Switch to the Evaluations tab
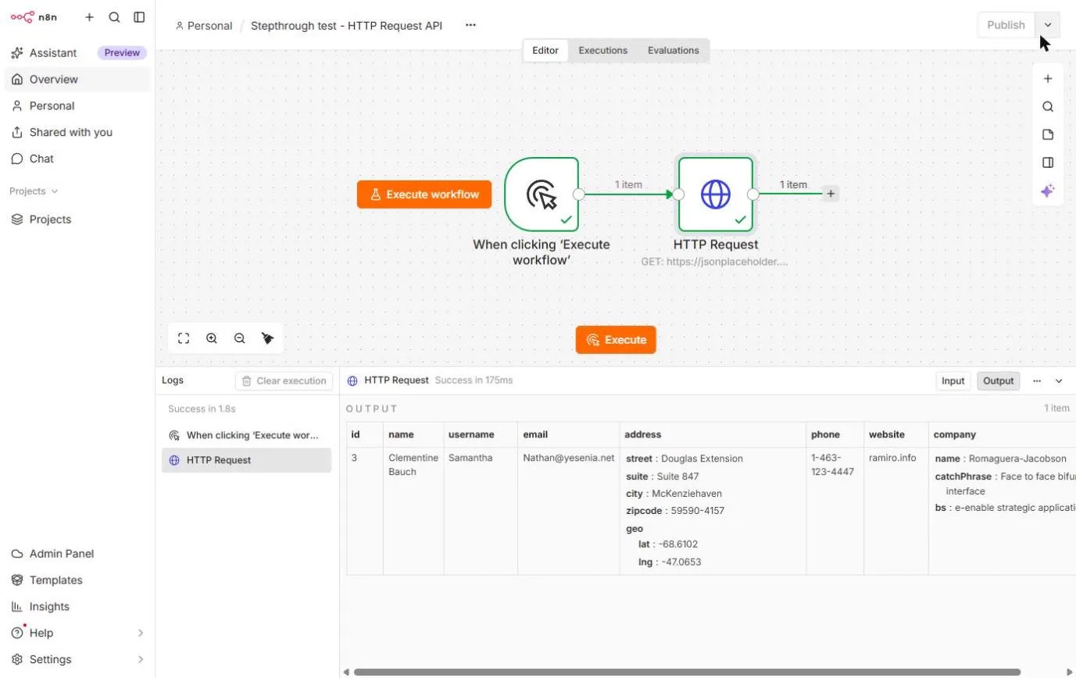 tap(674, 51)
